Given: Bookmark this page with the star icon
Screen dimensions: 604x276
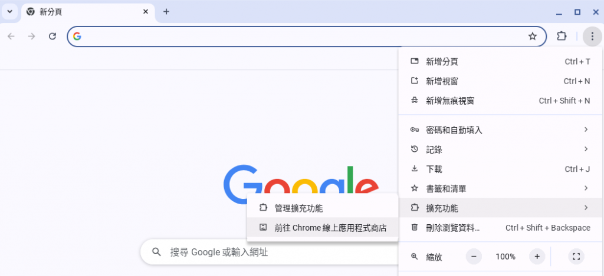Looking at the screenshot, I should click(x=533, y=36).
